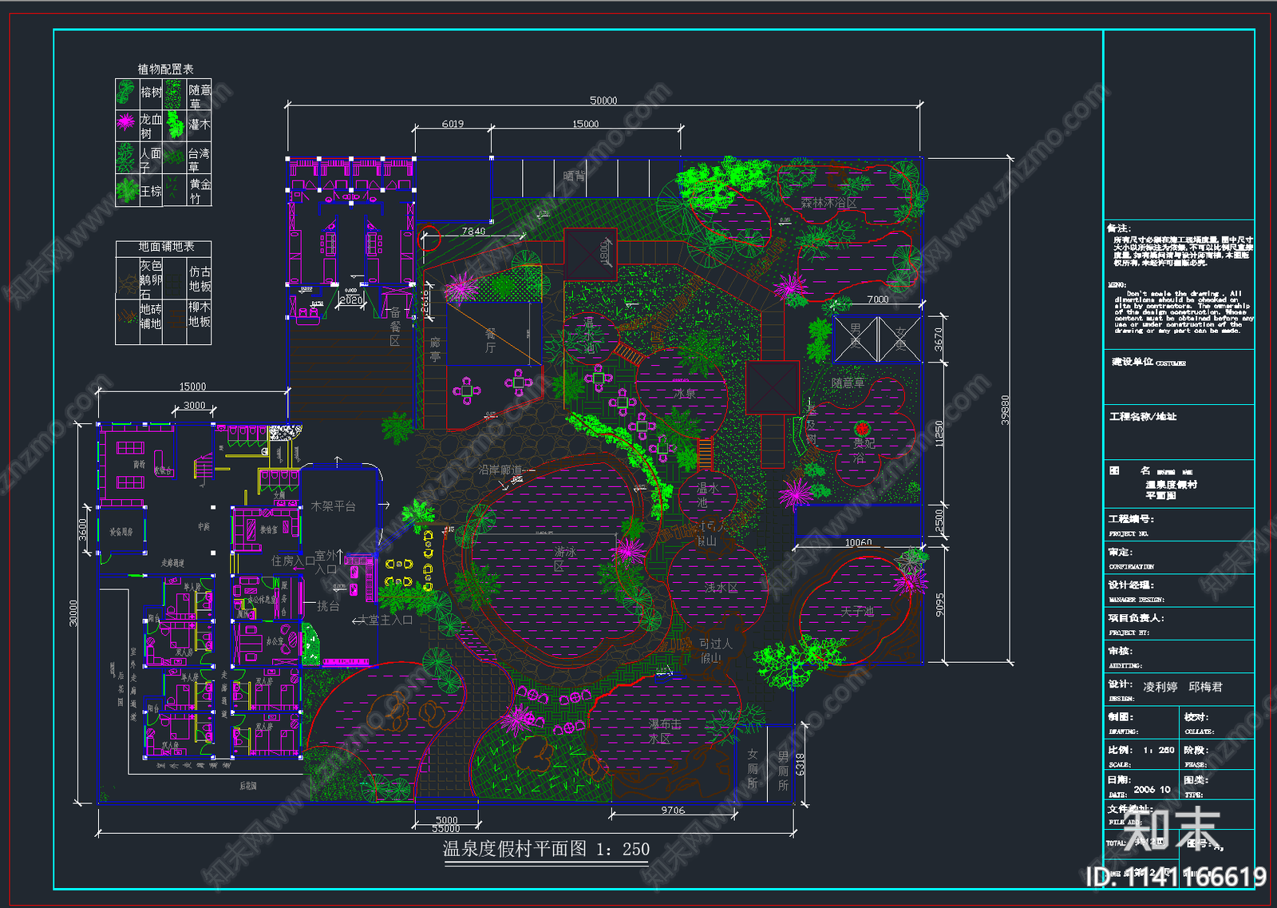The image size is (1277, 908).
Task: Click the 大堂主入口 label
Action: click(x=385, y=620)
